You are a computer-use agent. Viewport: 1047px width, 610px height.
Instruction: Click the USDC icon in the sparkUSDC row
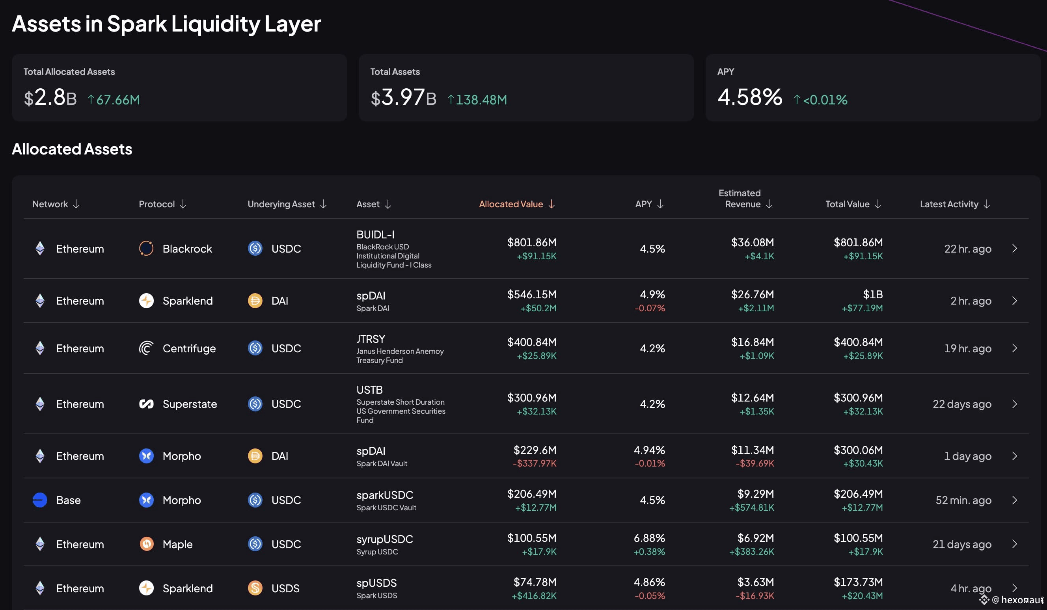255,500
